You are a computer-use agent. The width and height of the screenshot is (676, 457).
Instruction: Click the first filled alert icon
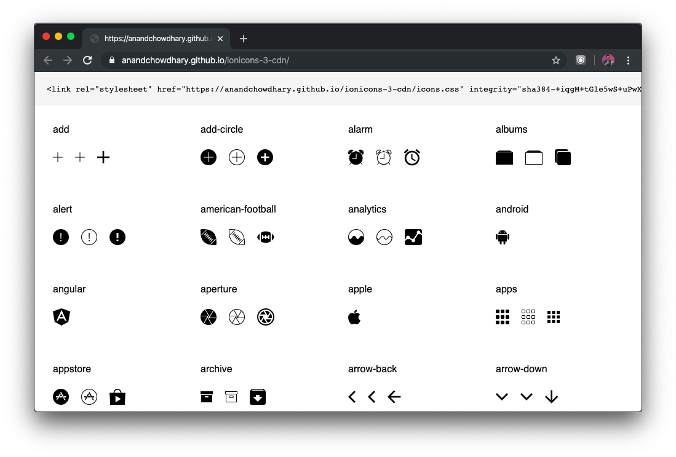[61, 237]
